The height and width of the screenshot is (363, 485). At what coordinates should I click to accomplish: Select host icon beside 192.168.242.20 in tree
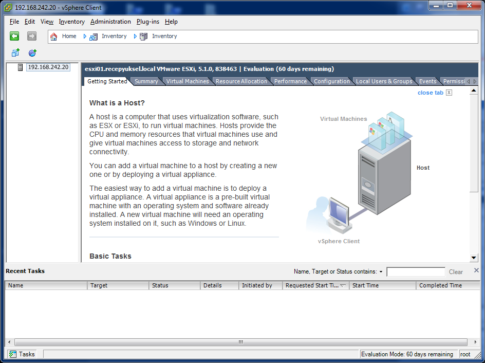point(20,67)
